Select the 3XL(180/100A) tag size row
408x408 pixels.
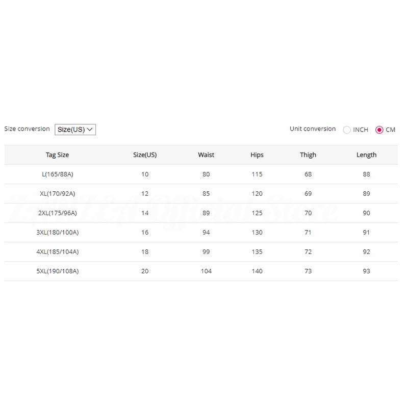[x=58, y=233]
